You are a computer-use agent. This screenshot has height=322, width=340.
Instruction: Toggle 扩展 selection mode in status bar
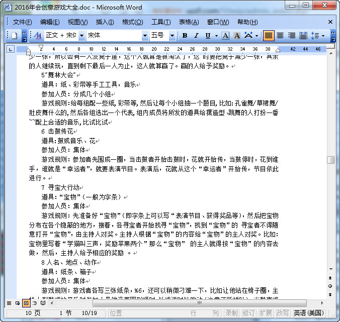coord(266,313)
